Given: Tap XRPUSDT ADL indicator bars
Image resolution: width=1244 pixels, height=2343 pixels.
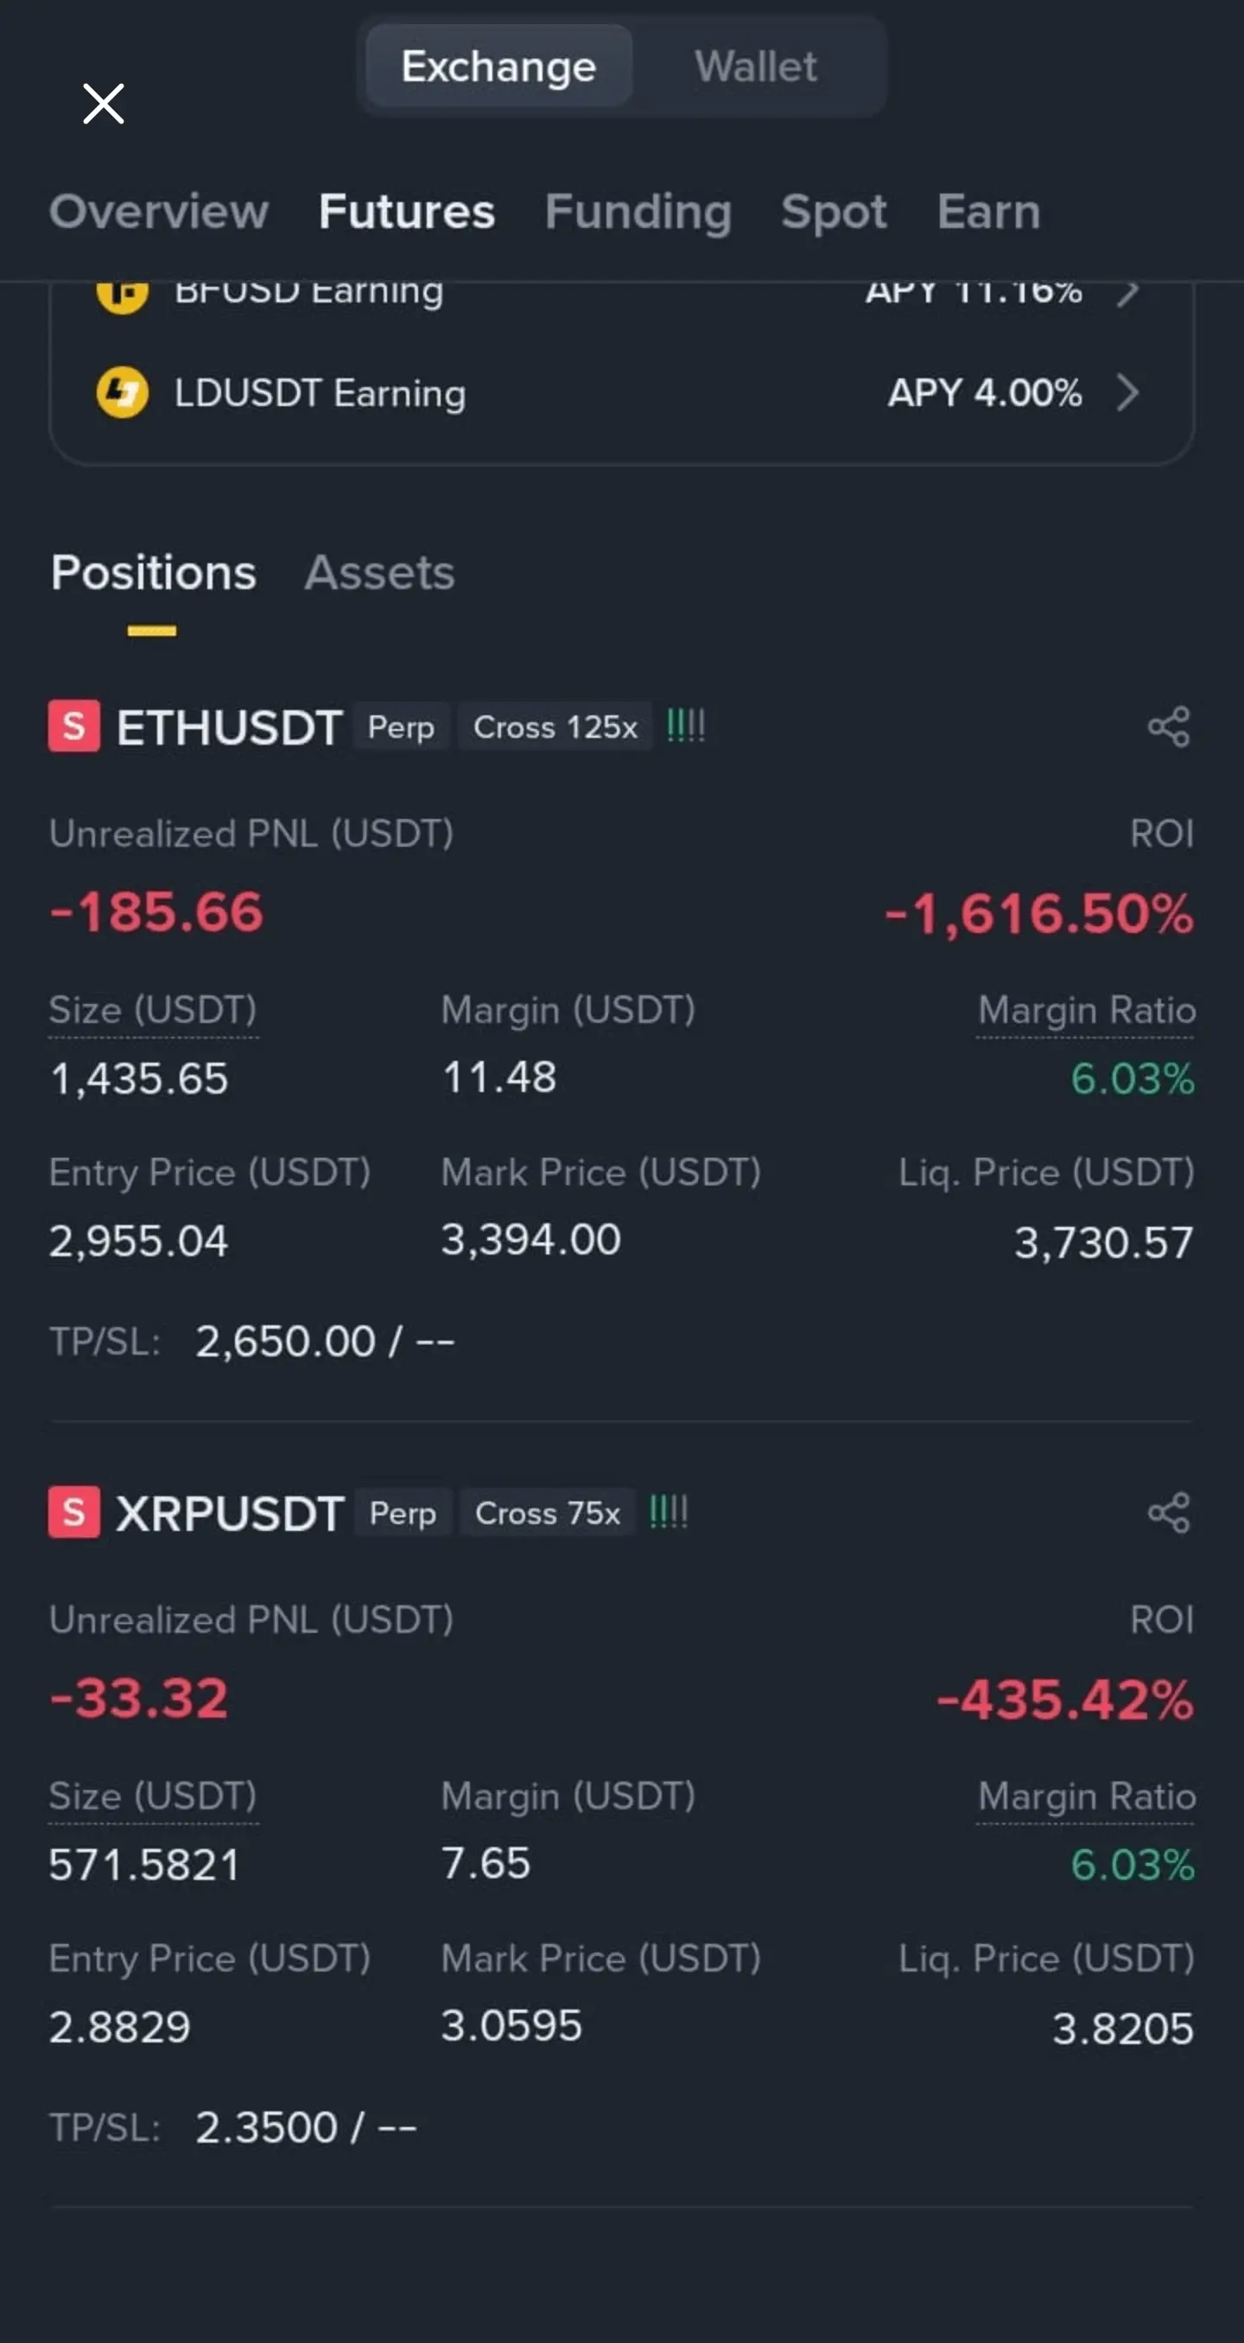Looking at the screenshot, I should pyautogui.click(x=669, y=1511).
